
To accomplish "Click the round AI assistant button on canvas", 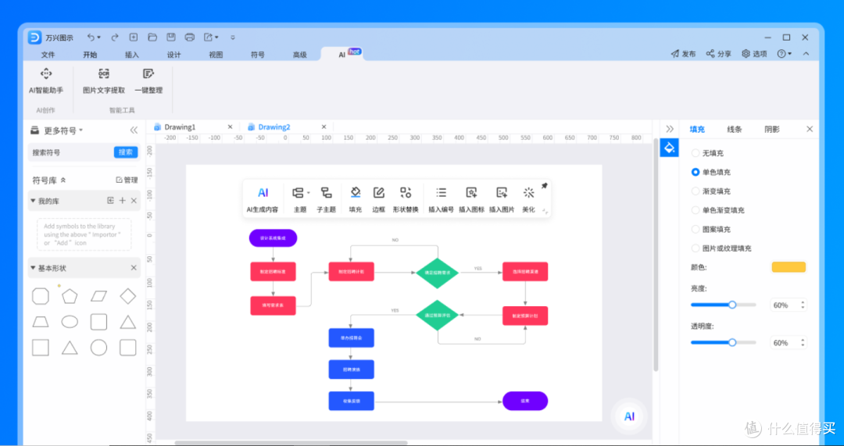I will [629, 416].
